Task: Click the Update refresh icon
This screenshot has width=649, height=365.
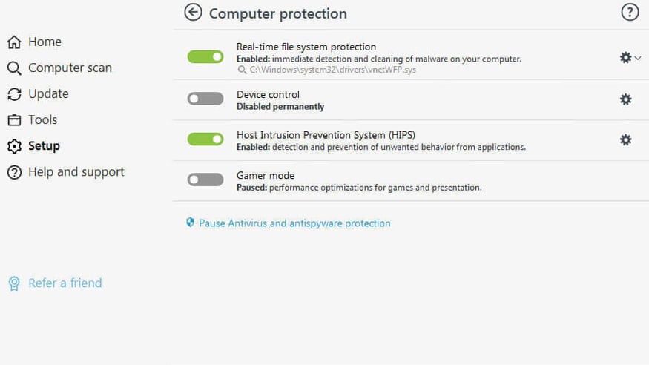Action: click(x=14, y=94)
